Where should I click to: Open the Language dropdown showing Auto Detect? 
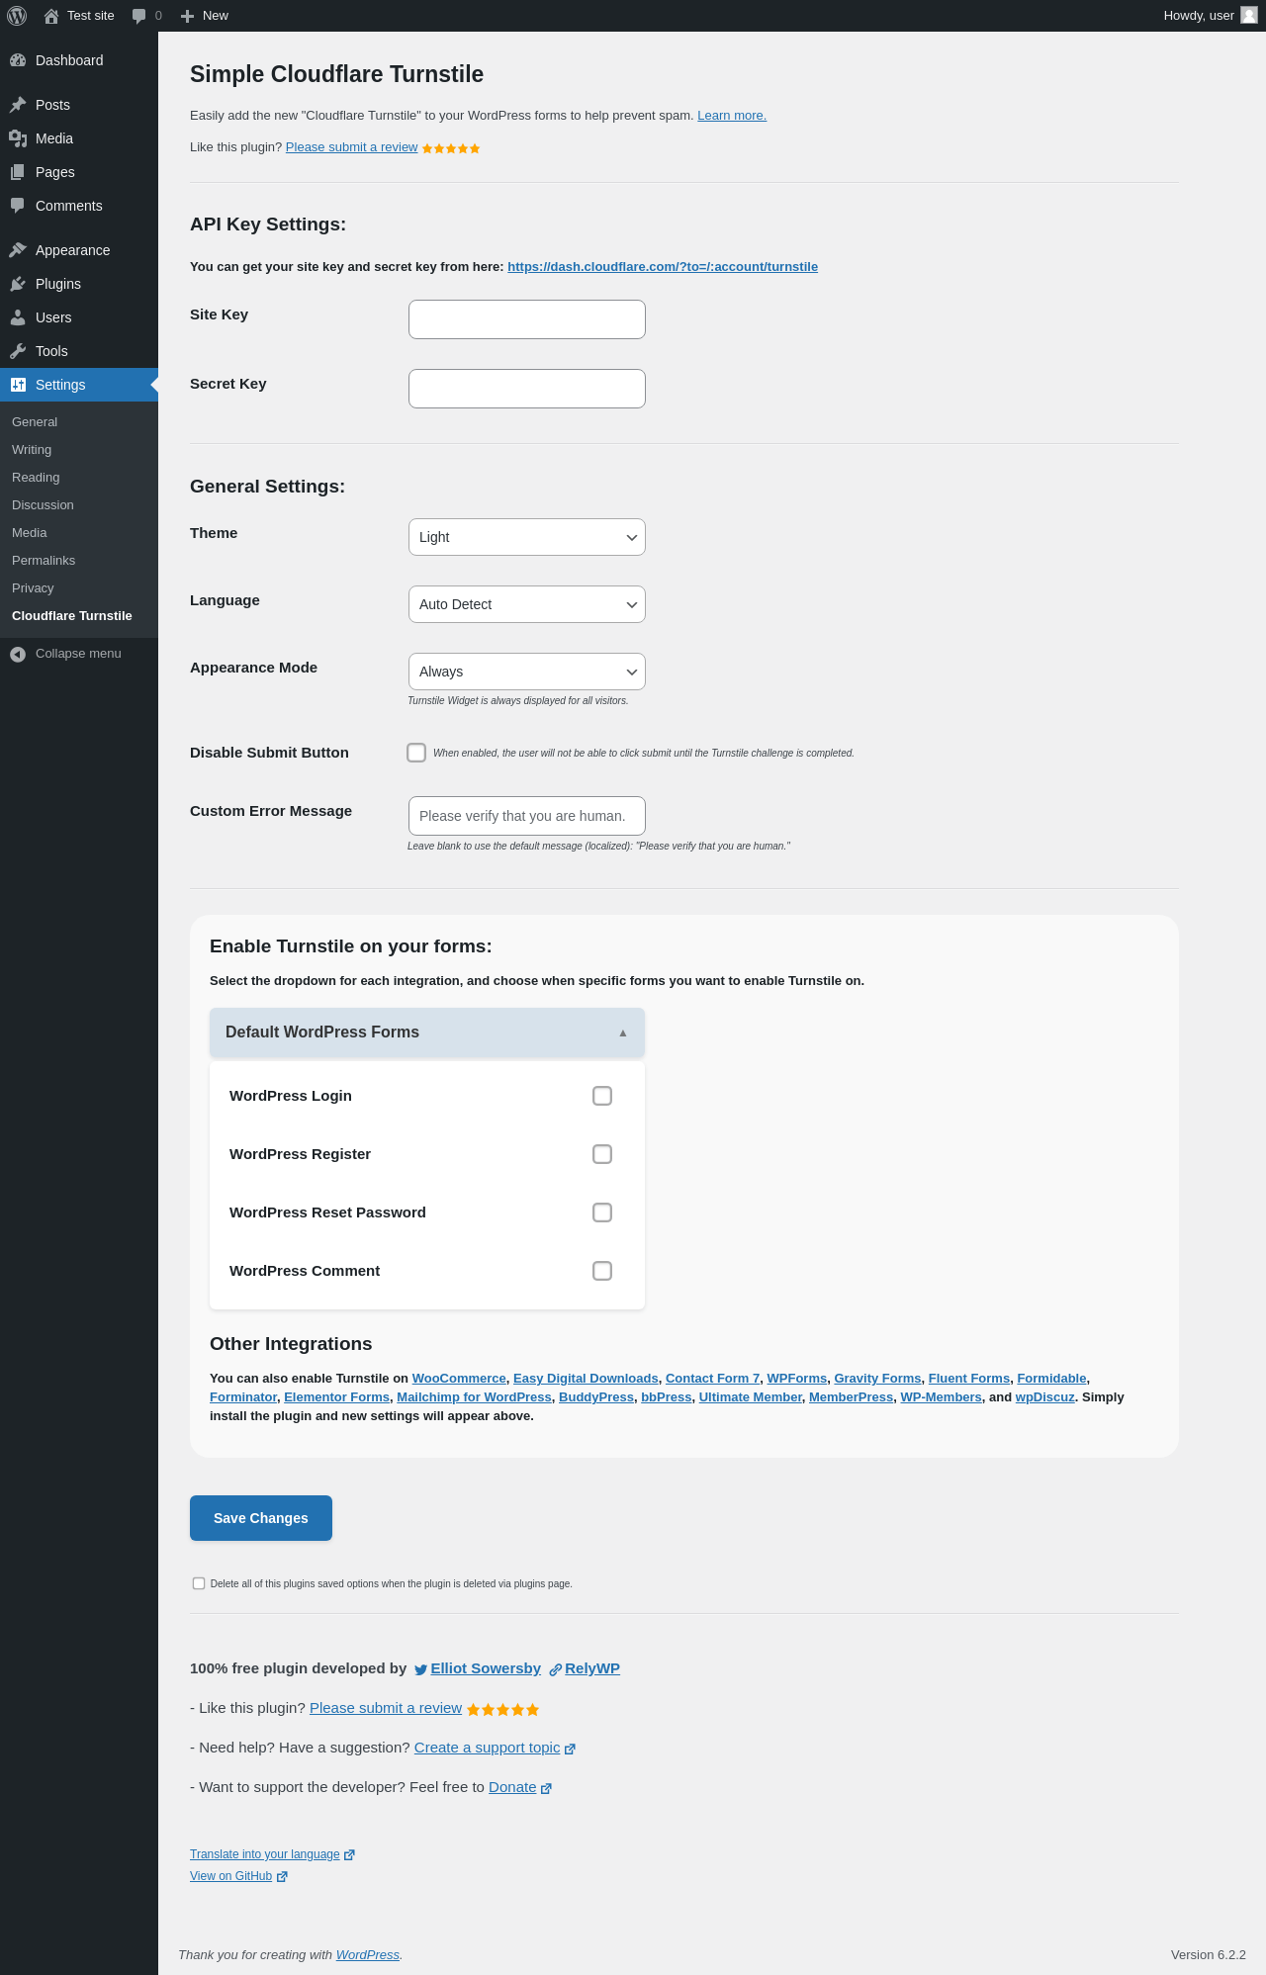(526, 604)
